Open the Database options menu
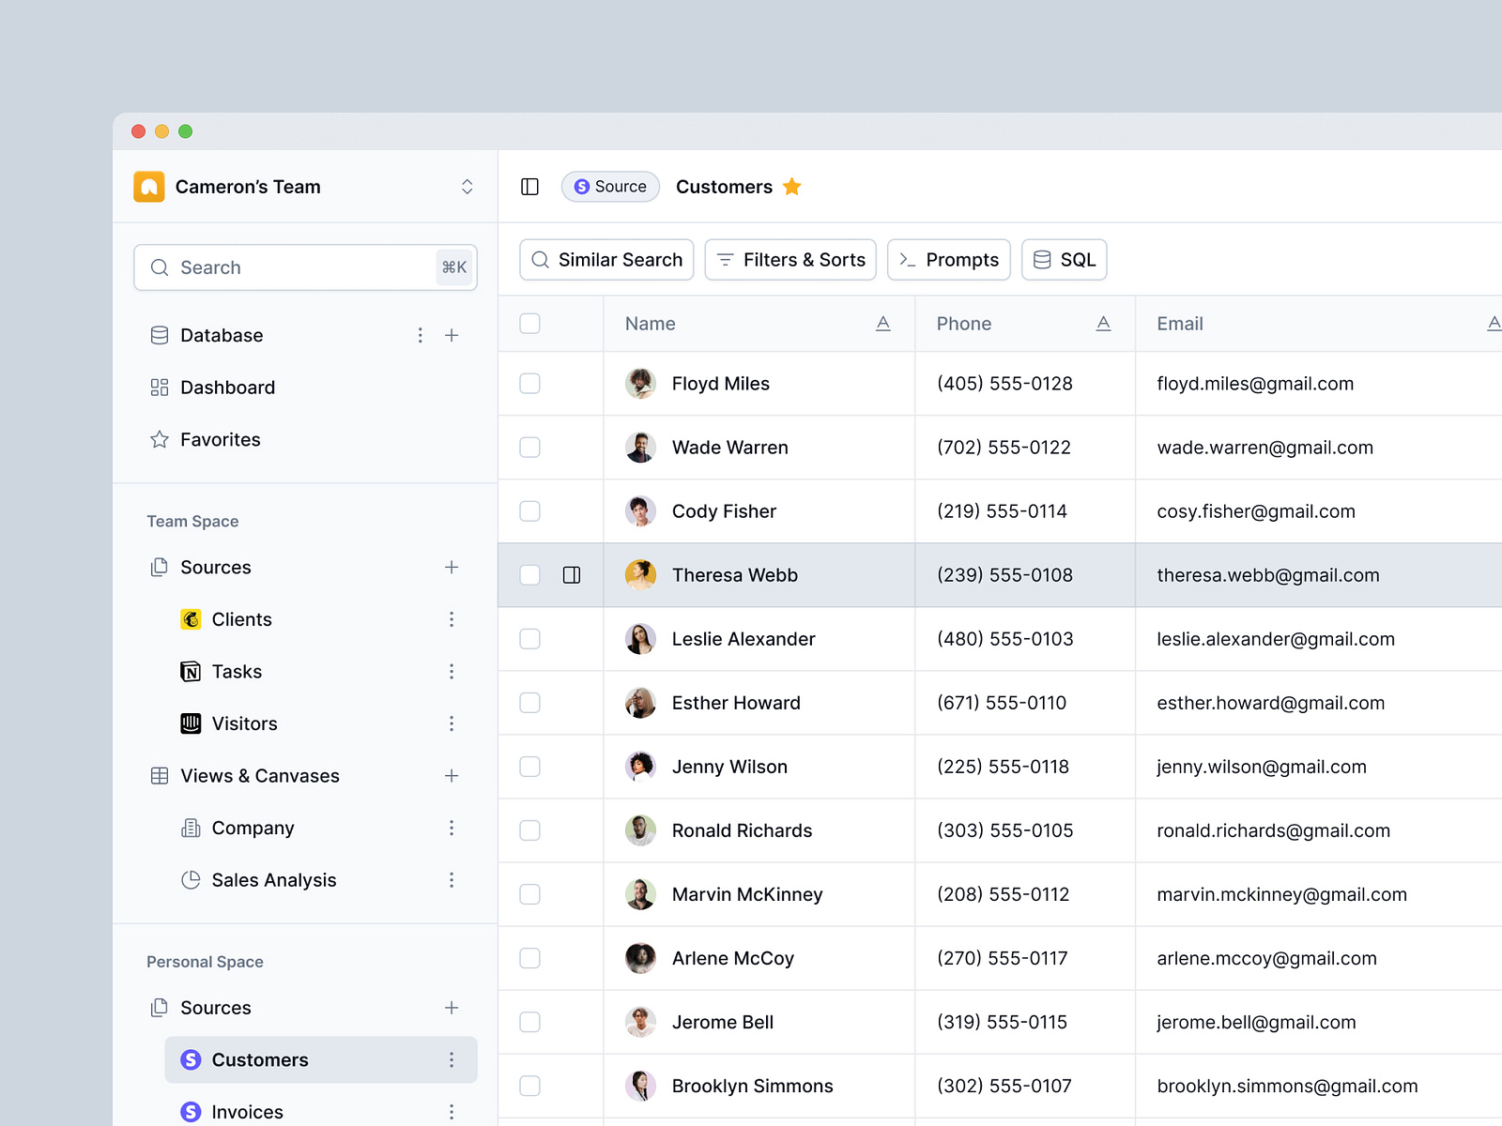This screenshot has width=1502, height=1126. [x=420, y=335]
